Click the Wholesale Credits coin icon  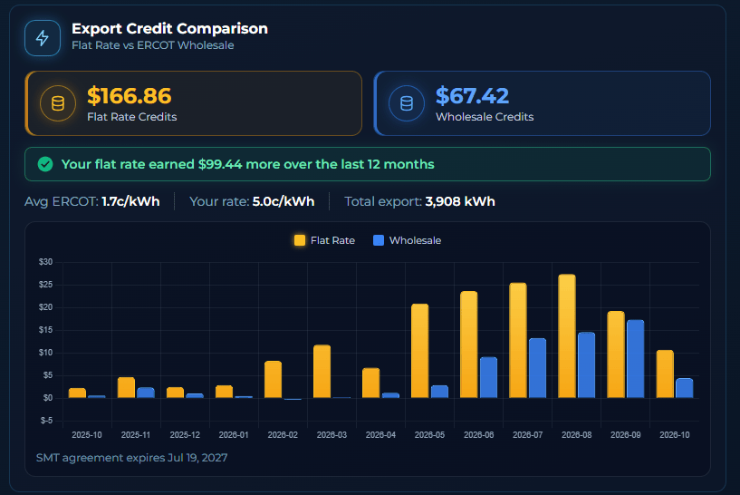point(407,103)
